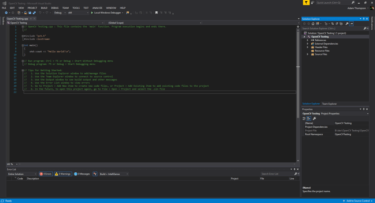The image size is (375, 203).
Task: Save the current file with the Save icon
Action: 30,13
